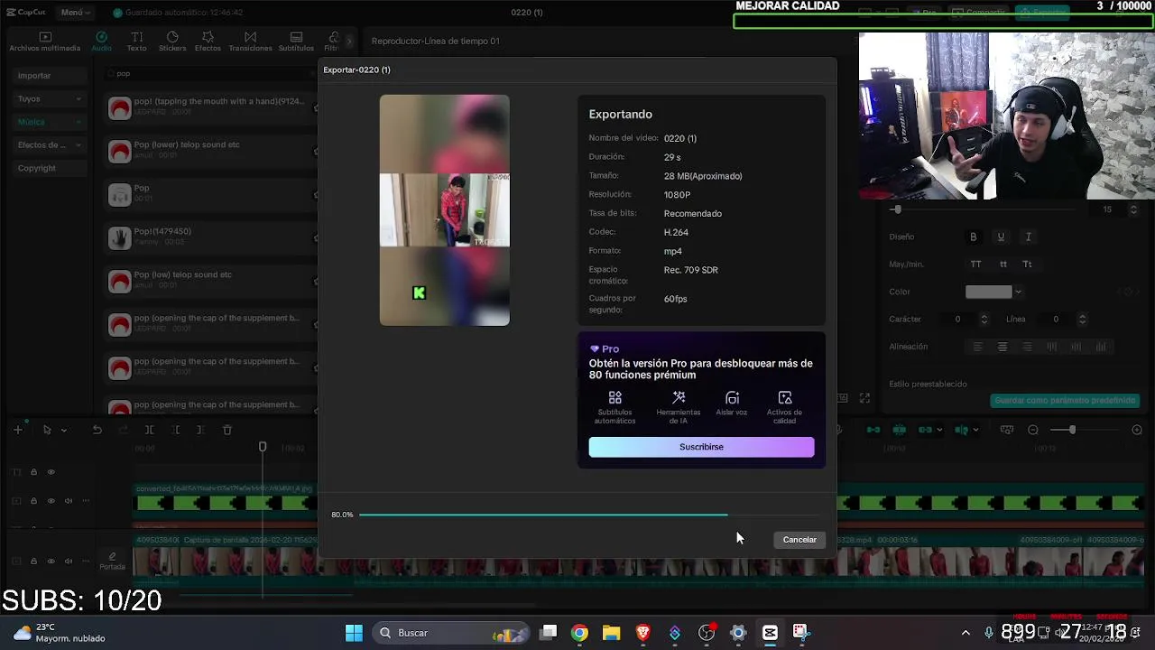The height and width of the screenshot is (650, 1155).
Task: Expand the Efectos de sonido category
Action: (50, 144)
